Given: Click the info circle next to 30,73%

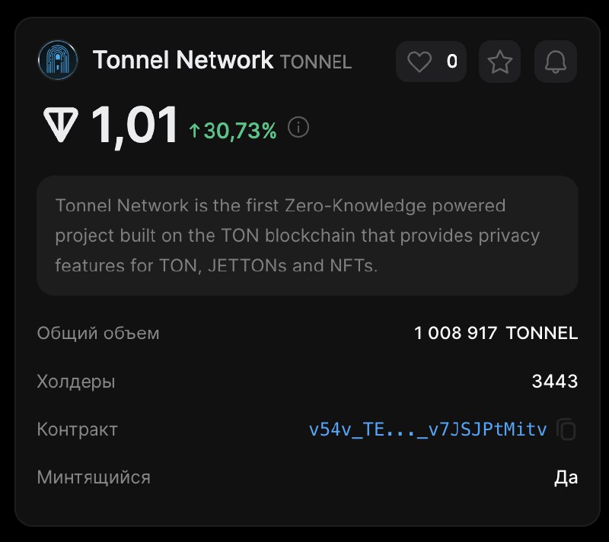Looking at the screenshot, I should pyautogui.click(x=298, y=127).
